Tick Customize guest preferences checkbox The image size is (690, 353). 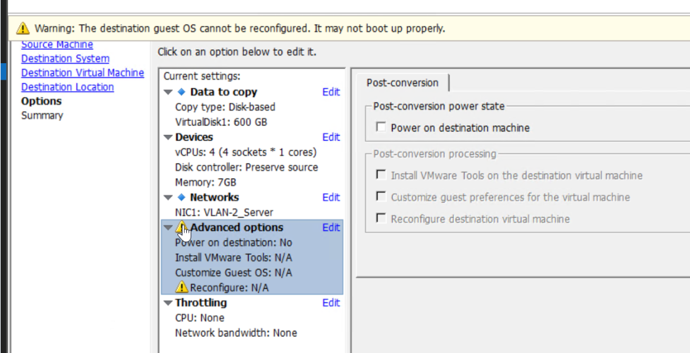(381, 197)
